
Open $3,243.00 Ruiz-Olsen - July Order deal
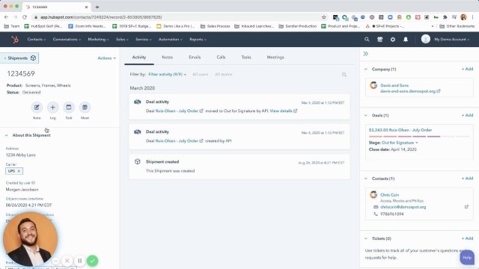[400, 130]
